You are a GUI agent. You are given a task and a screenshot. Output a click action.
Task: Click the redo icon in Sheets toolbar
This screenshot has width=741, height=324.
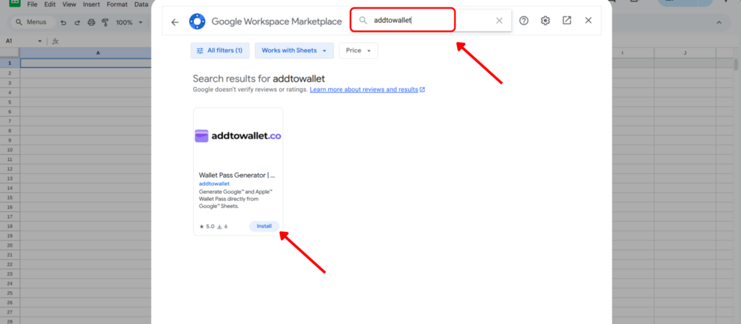[78, 23]
